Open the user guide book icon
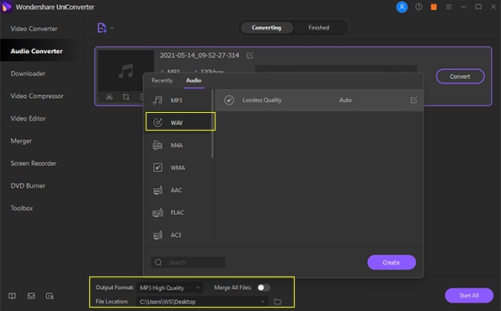 (x=12, y=296)
